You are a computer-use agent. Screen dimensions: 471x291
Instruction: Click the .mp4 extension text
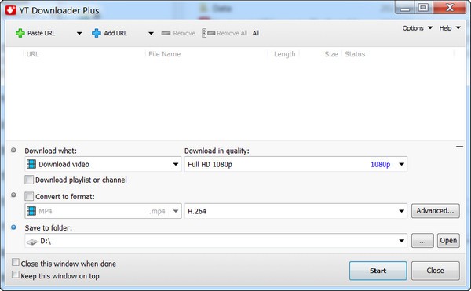coord(157,211)
